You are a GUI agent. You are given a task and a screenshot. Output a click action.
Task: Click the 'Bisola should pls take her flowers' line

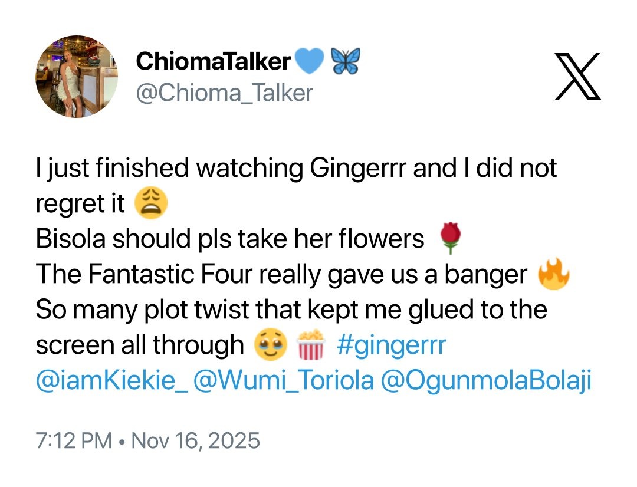(x=230, y=240)
